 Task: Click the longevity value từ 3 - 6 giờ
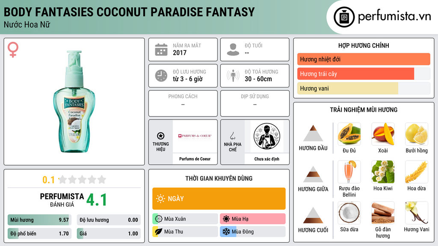point(188,79)
